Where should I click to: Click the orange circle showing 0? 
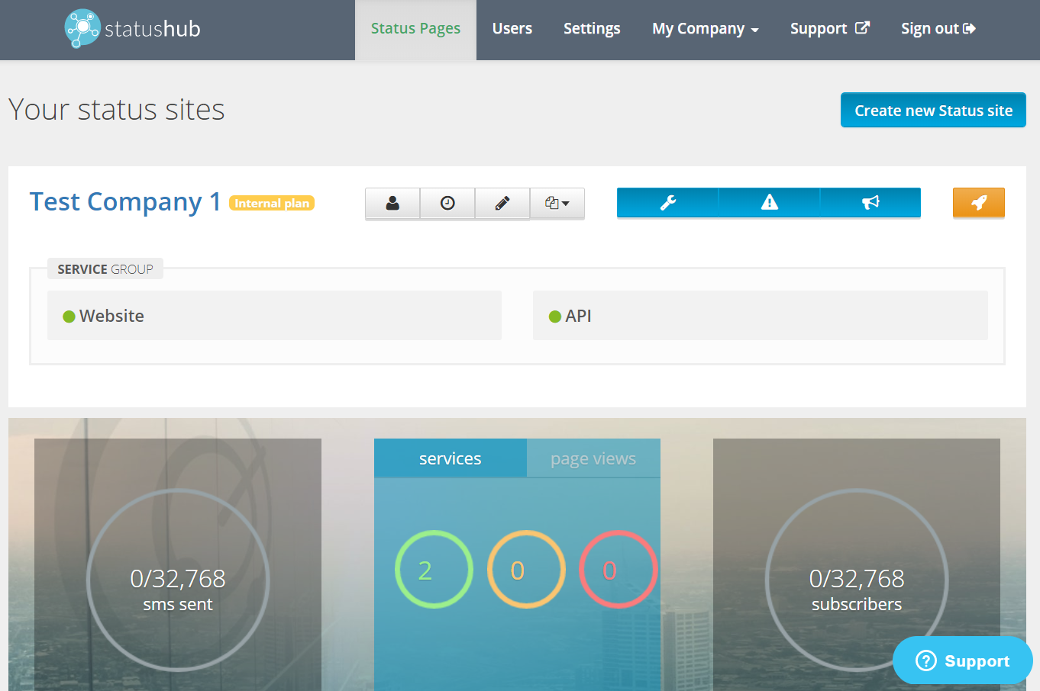click(x=526, y=569)
